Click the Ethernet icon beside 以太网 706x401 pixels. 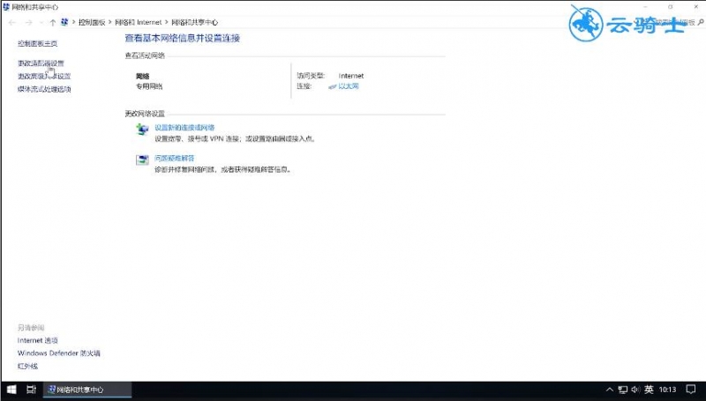point(333,86)
